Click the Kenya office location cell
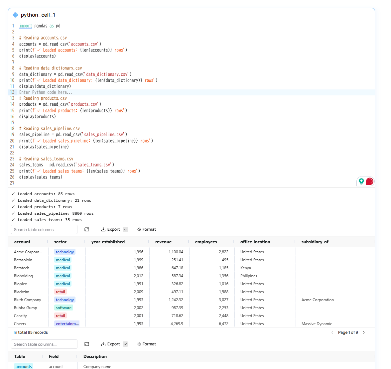The image size is (391, 369). click(x=246, y=268)
